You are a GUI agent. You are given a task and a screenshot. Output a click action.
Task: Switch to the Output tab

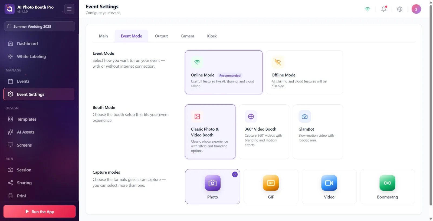[x=161, y=36]
